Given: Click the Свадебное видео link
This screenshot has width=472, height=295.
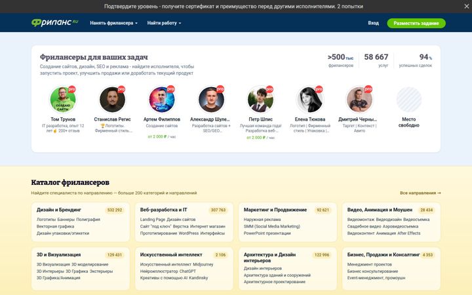Looking at the screenshot, I should [x=364, y=226].
